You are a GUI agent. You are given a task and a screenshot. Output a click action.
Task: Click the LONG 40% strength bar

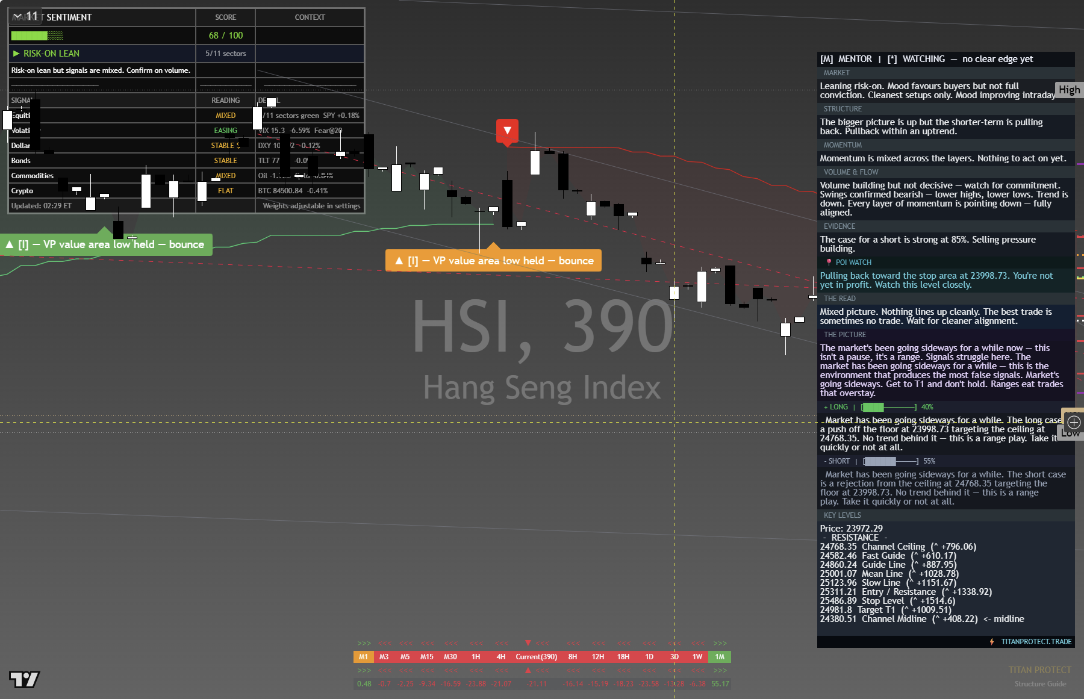(x=889, y=407)
